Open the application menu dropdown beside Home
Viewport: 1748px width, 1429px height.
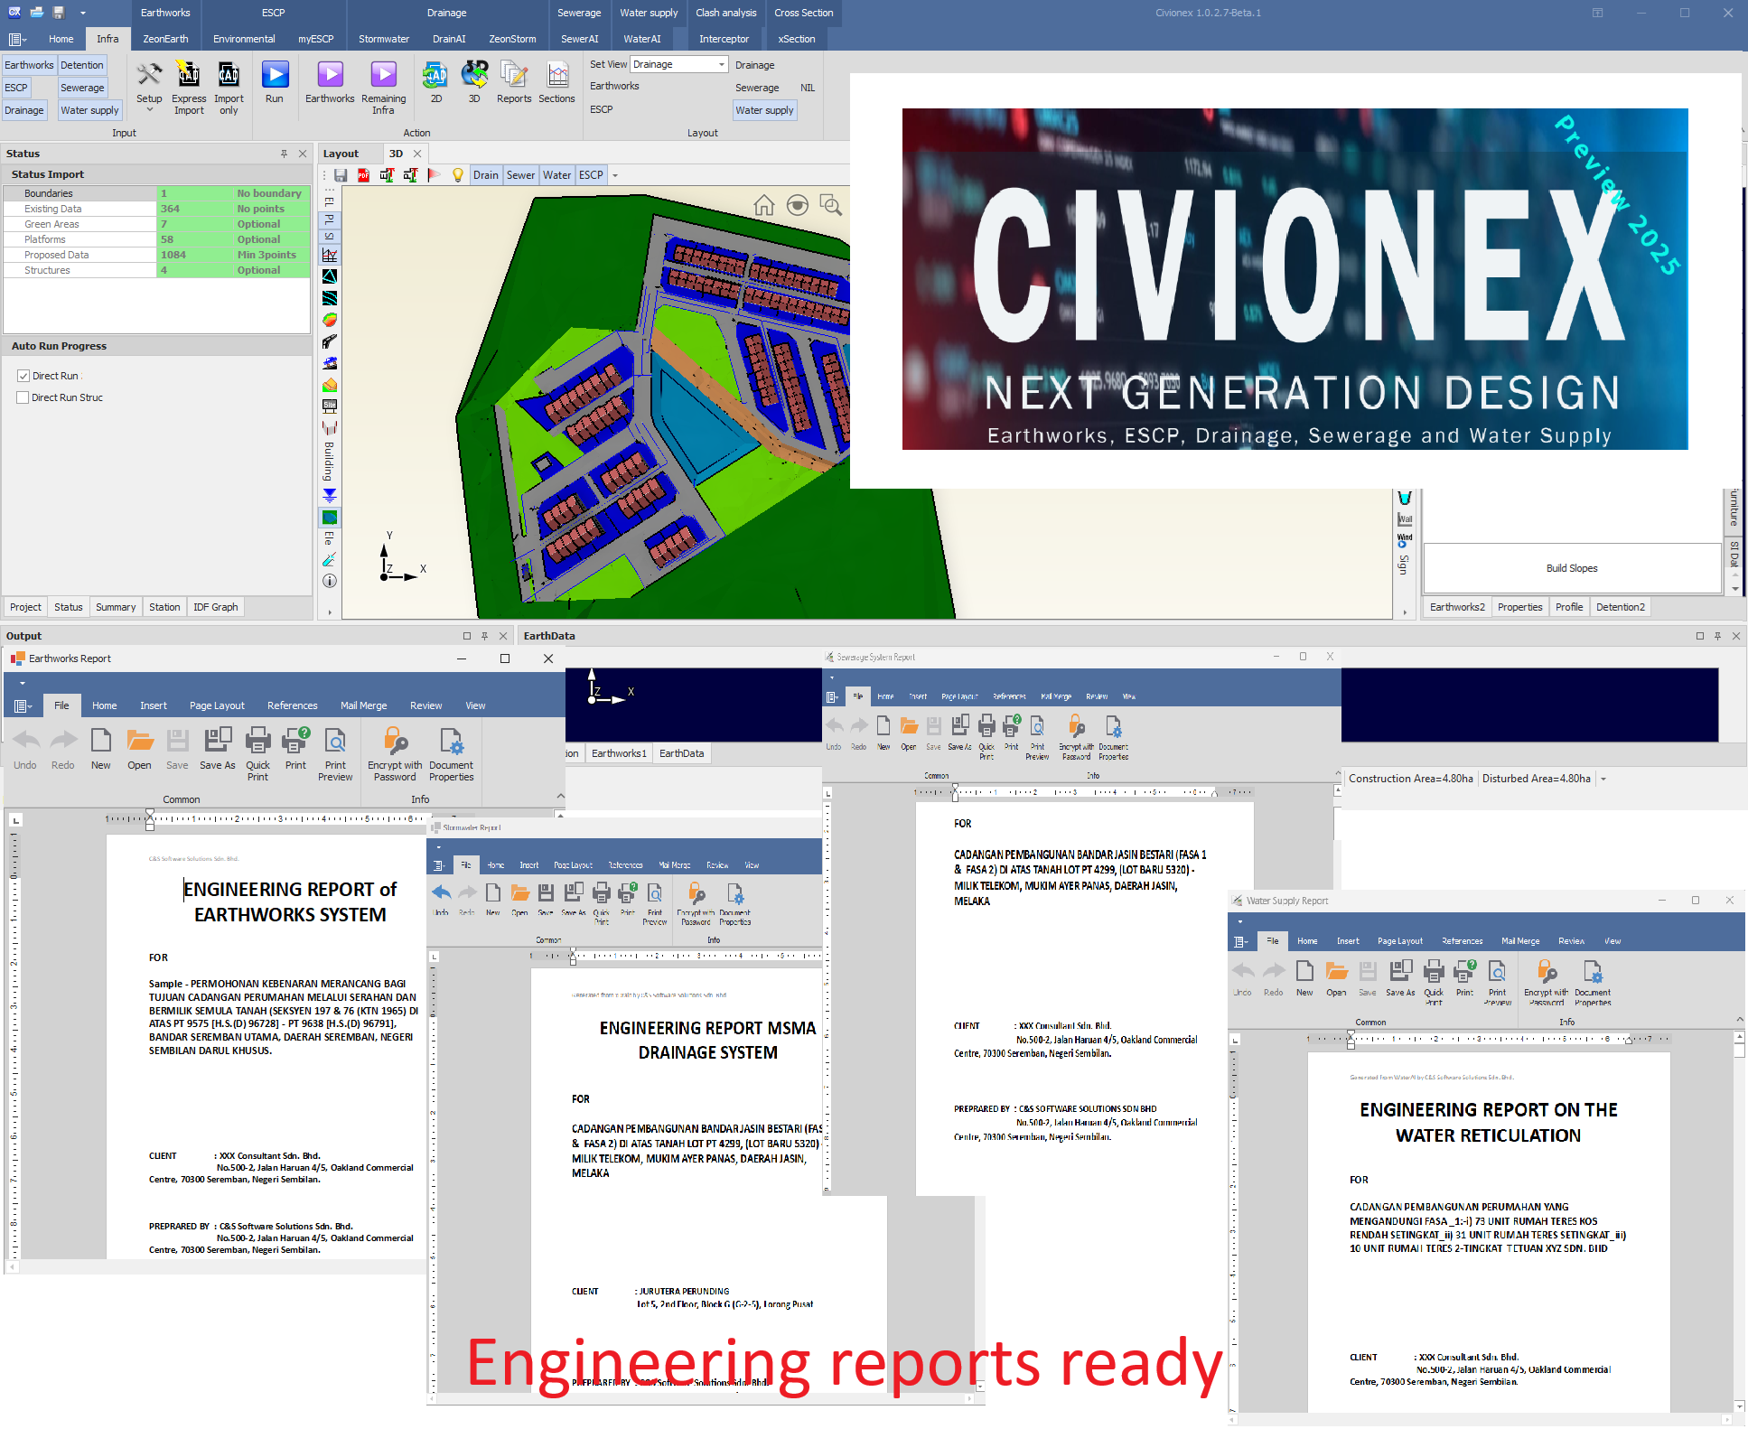[x=17, y=39]
